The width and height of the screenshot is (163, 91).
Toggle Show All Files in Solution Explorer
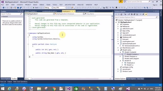tap(137, 14)
